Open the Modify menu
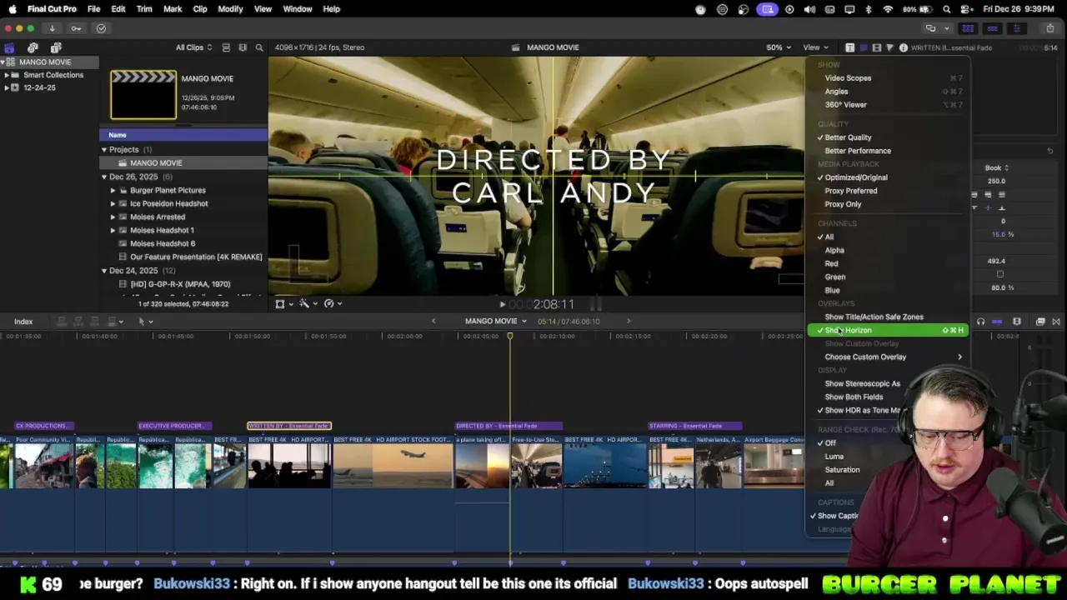Screen dimensions: 1067x600 pos(230,9)
